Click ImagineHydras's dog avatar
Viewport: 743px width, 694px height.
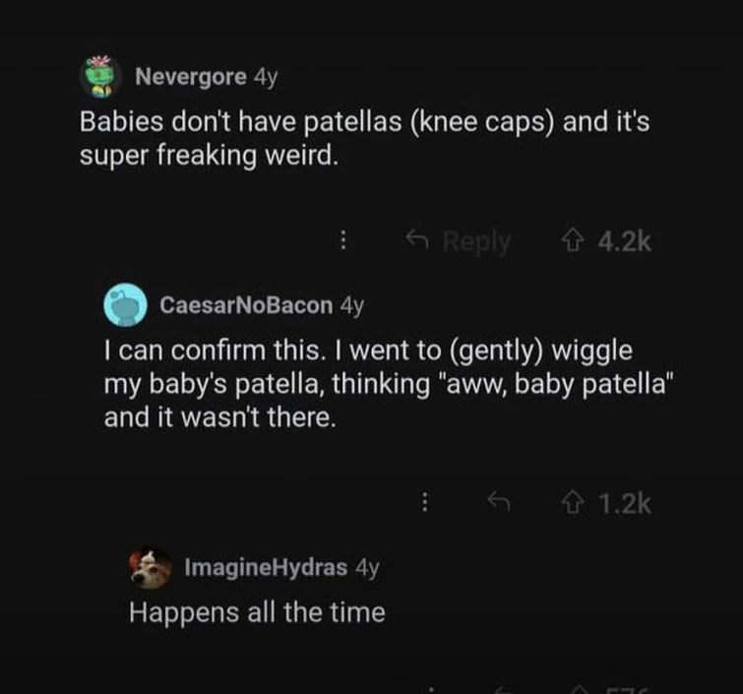click(x=151, y=568)
